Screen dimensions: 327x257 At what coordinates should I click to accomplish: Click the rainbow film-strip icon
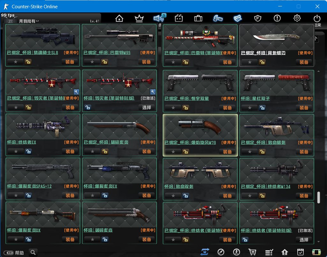click(316, 252)
